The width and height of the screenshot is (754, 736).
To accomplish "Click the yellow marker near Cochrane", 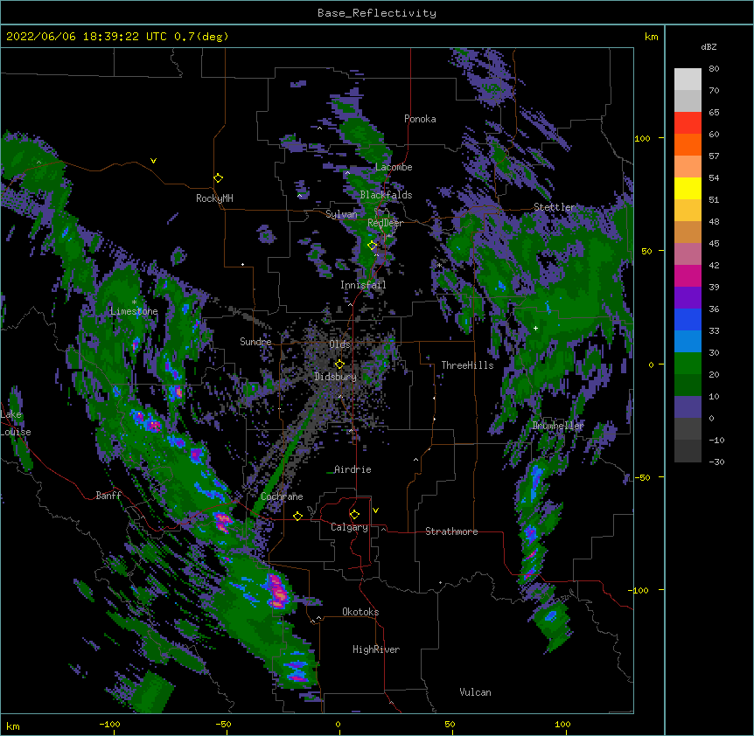I will [x=297, y=516].
